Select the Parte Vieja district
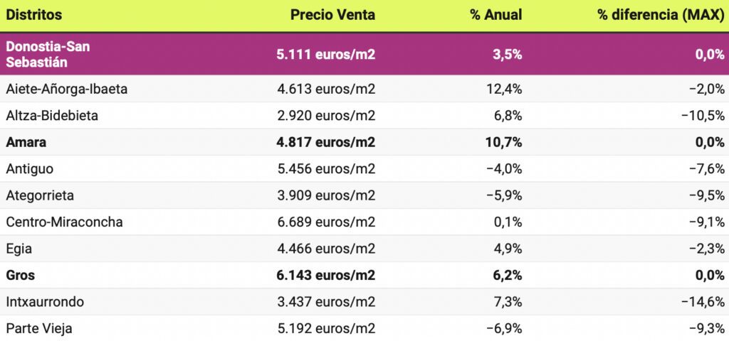Viewport: 729px width, 341px height. (39, 328)
